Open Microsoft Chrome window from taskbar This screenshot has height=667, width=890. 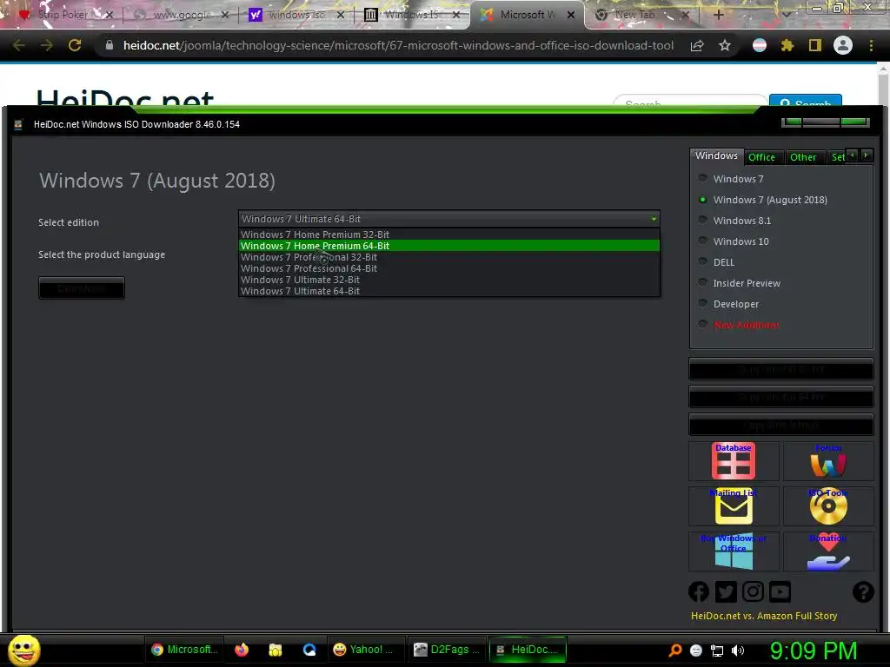[184, 650]
